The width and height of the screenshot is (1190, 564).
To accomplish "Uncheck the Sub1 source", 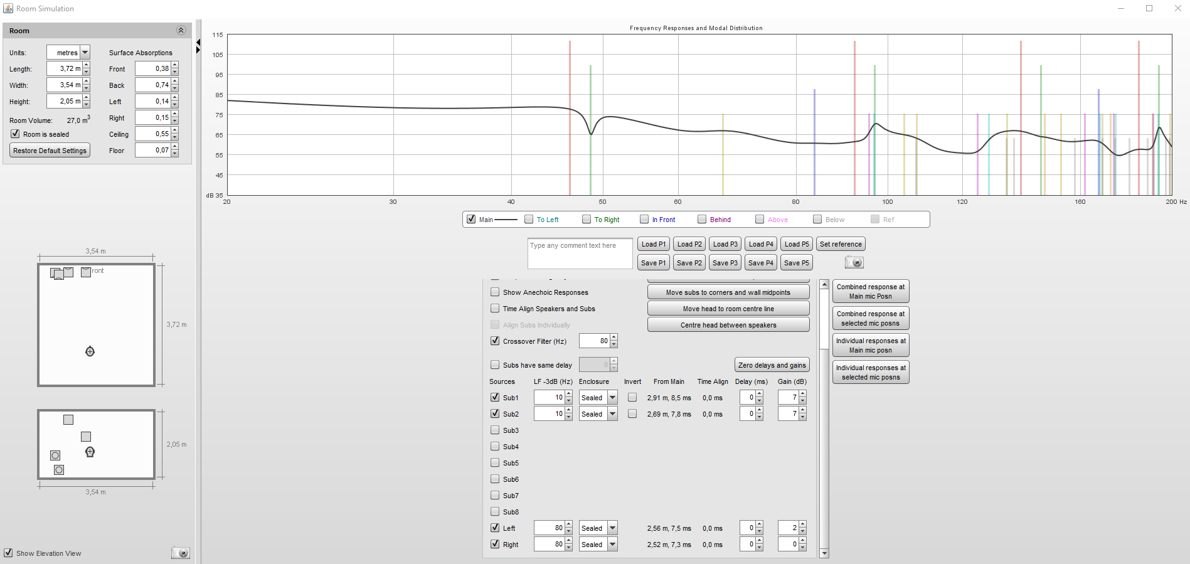I will point(495,397).
